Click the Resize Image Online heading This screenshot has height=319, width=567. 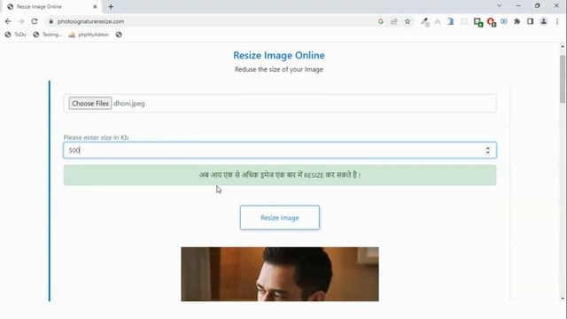coord(279,55)
